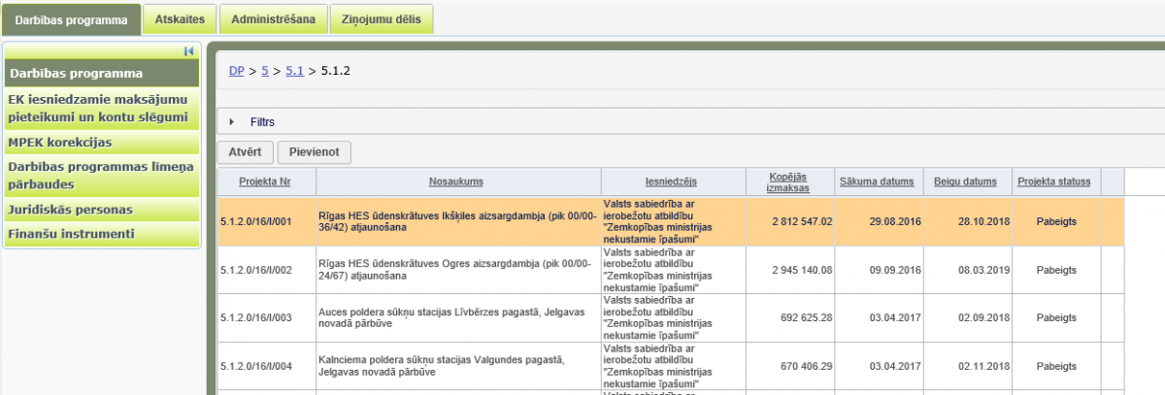Sort table by Kopējās izmaksas column

[787, 181]
